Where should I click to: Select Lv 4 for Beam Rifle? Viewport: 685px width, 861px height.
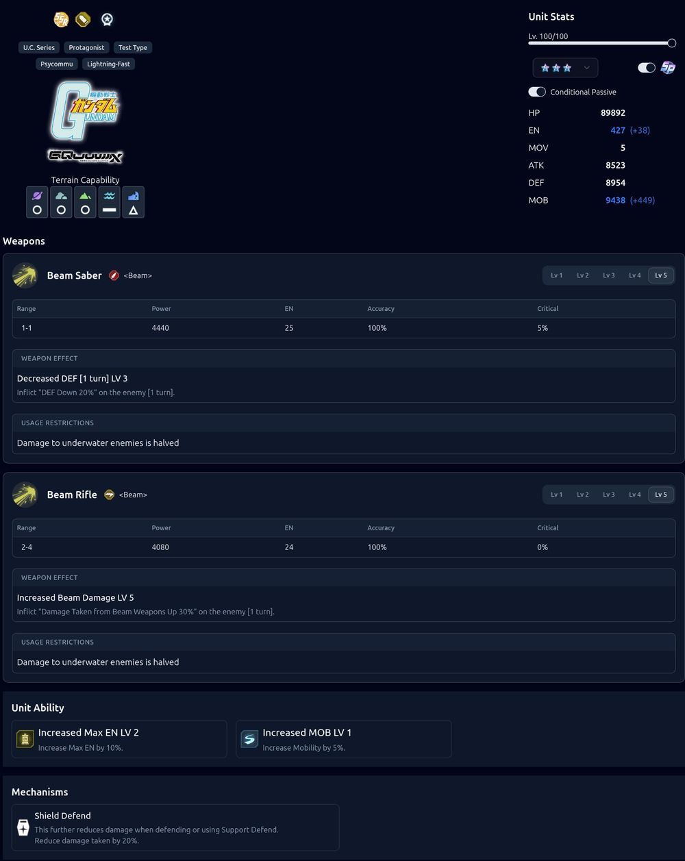coord(635,495)
